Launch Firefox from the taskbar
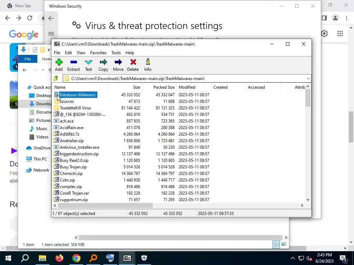 point(59,258)
